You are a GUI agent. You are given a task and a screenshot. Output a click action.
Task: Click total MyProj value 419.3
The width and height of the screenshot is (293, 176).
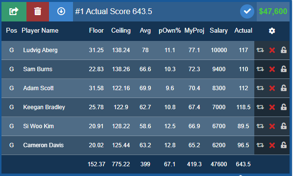tap(195, 164)
